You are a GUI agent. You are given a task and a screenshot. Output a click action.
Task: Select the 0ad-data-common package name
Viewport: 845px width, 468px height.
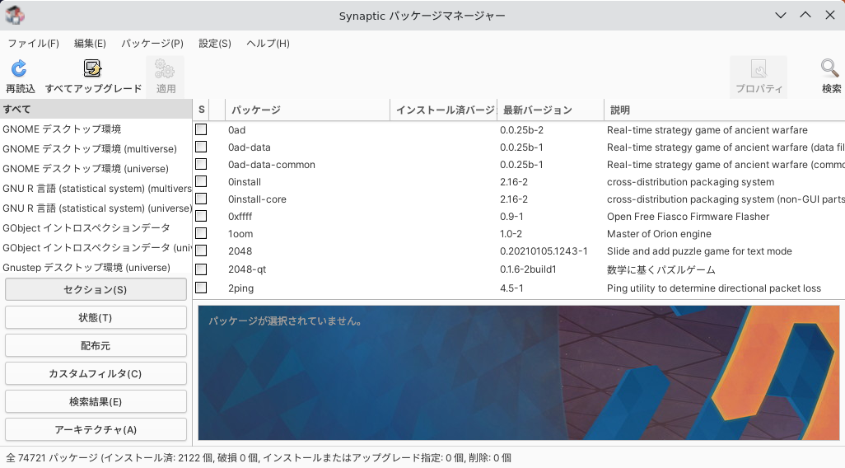pos(271,165)
